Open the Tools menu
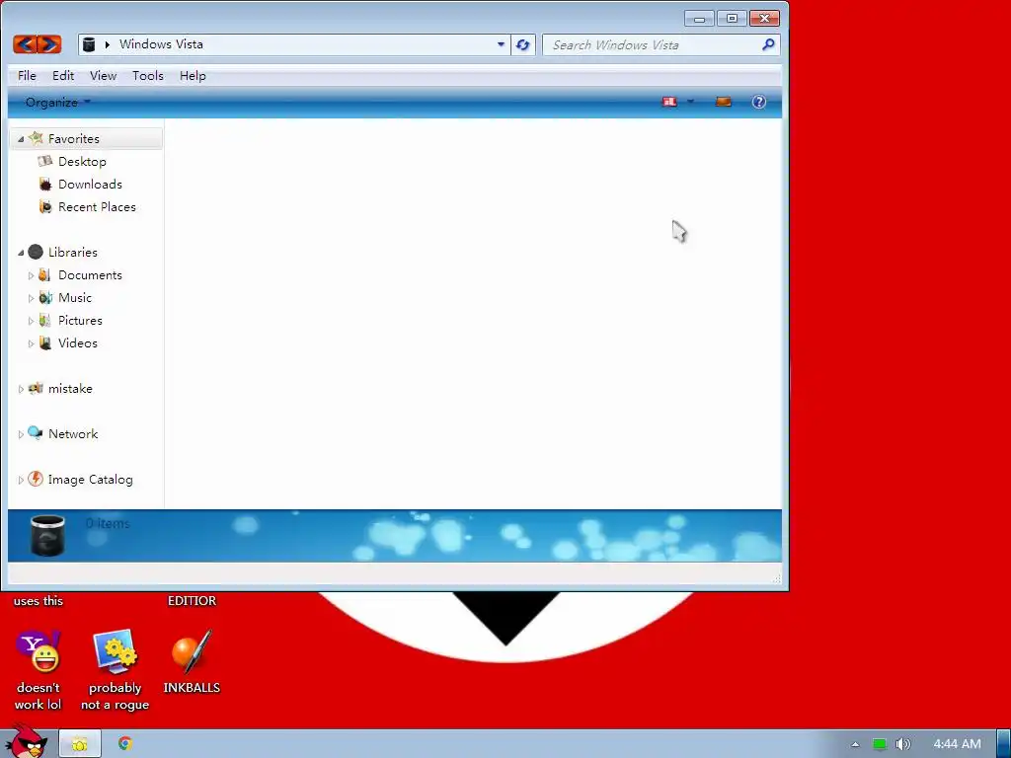Image resolution: width=1011 pixels, height=758 pixels. [x=148, y=75]
